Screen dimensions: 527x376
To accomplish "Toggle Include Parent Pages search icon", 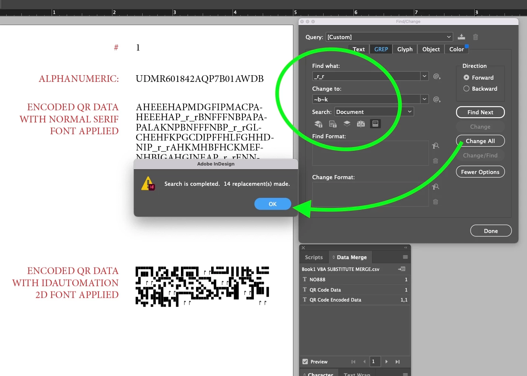I will pyautogui.click(x=361, y=124).
